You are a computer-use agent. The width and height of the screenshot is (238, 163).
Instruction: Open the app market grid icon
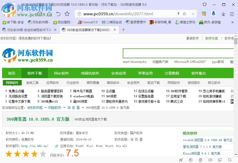tap(204, 13)
